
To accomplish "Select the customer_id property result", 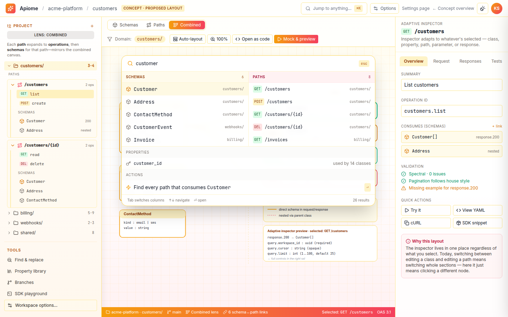I will pyautogui.click(x=248, y=163).
